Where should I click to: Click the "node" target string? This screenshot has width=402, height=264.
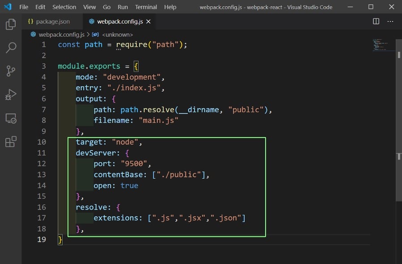click(125, 142)
